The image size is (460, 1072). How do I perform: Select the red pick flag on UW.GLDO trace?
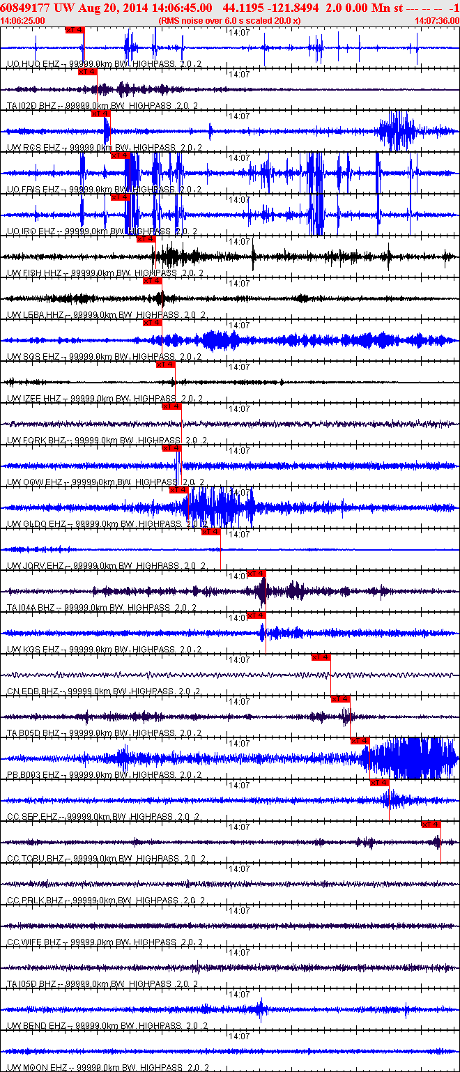pyautogui.click(x=179, y=490)
